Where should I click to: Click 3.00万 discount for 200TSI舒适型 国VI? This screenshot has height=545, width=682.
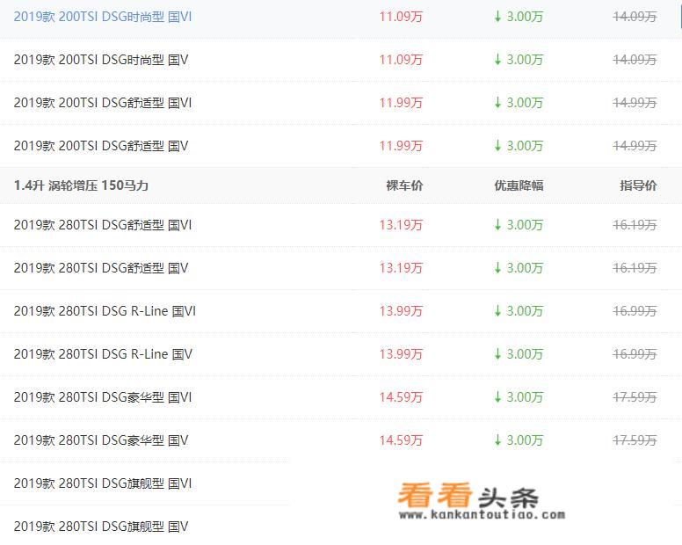click(519, 103)
